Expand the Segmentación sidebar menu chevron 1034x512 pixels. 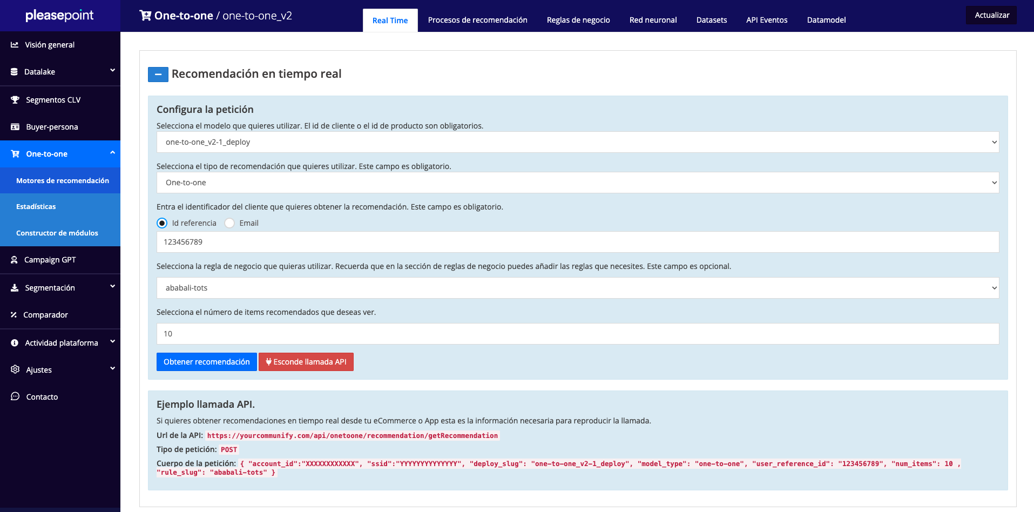click(x=112, y=287)
